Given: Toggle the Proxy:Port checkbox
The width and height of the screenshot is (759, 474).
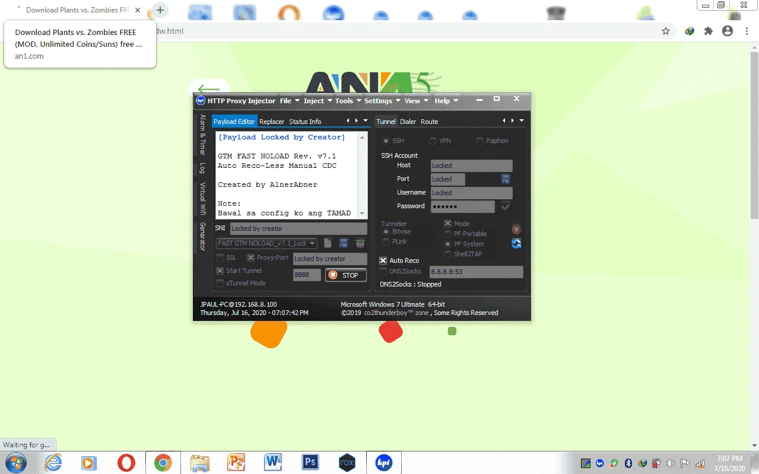Looking at the screenshot, I should [x=250, y=258].
